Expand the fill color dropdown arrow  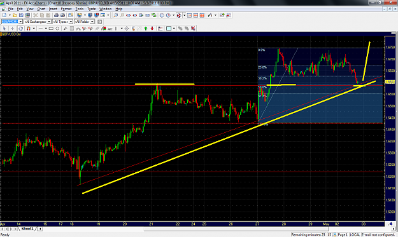174,29
